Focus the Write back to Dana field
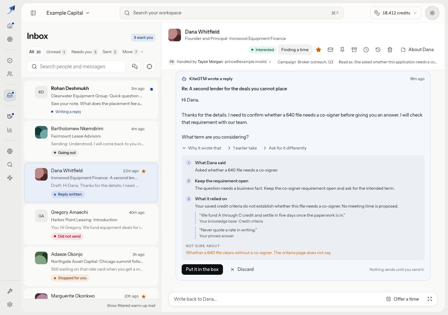 coord(276,299)
